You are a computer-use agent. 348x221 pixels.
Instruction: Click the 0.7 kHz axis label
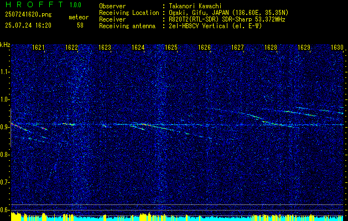(4, 182)
